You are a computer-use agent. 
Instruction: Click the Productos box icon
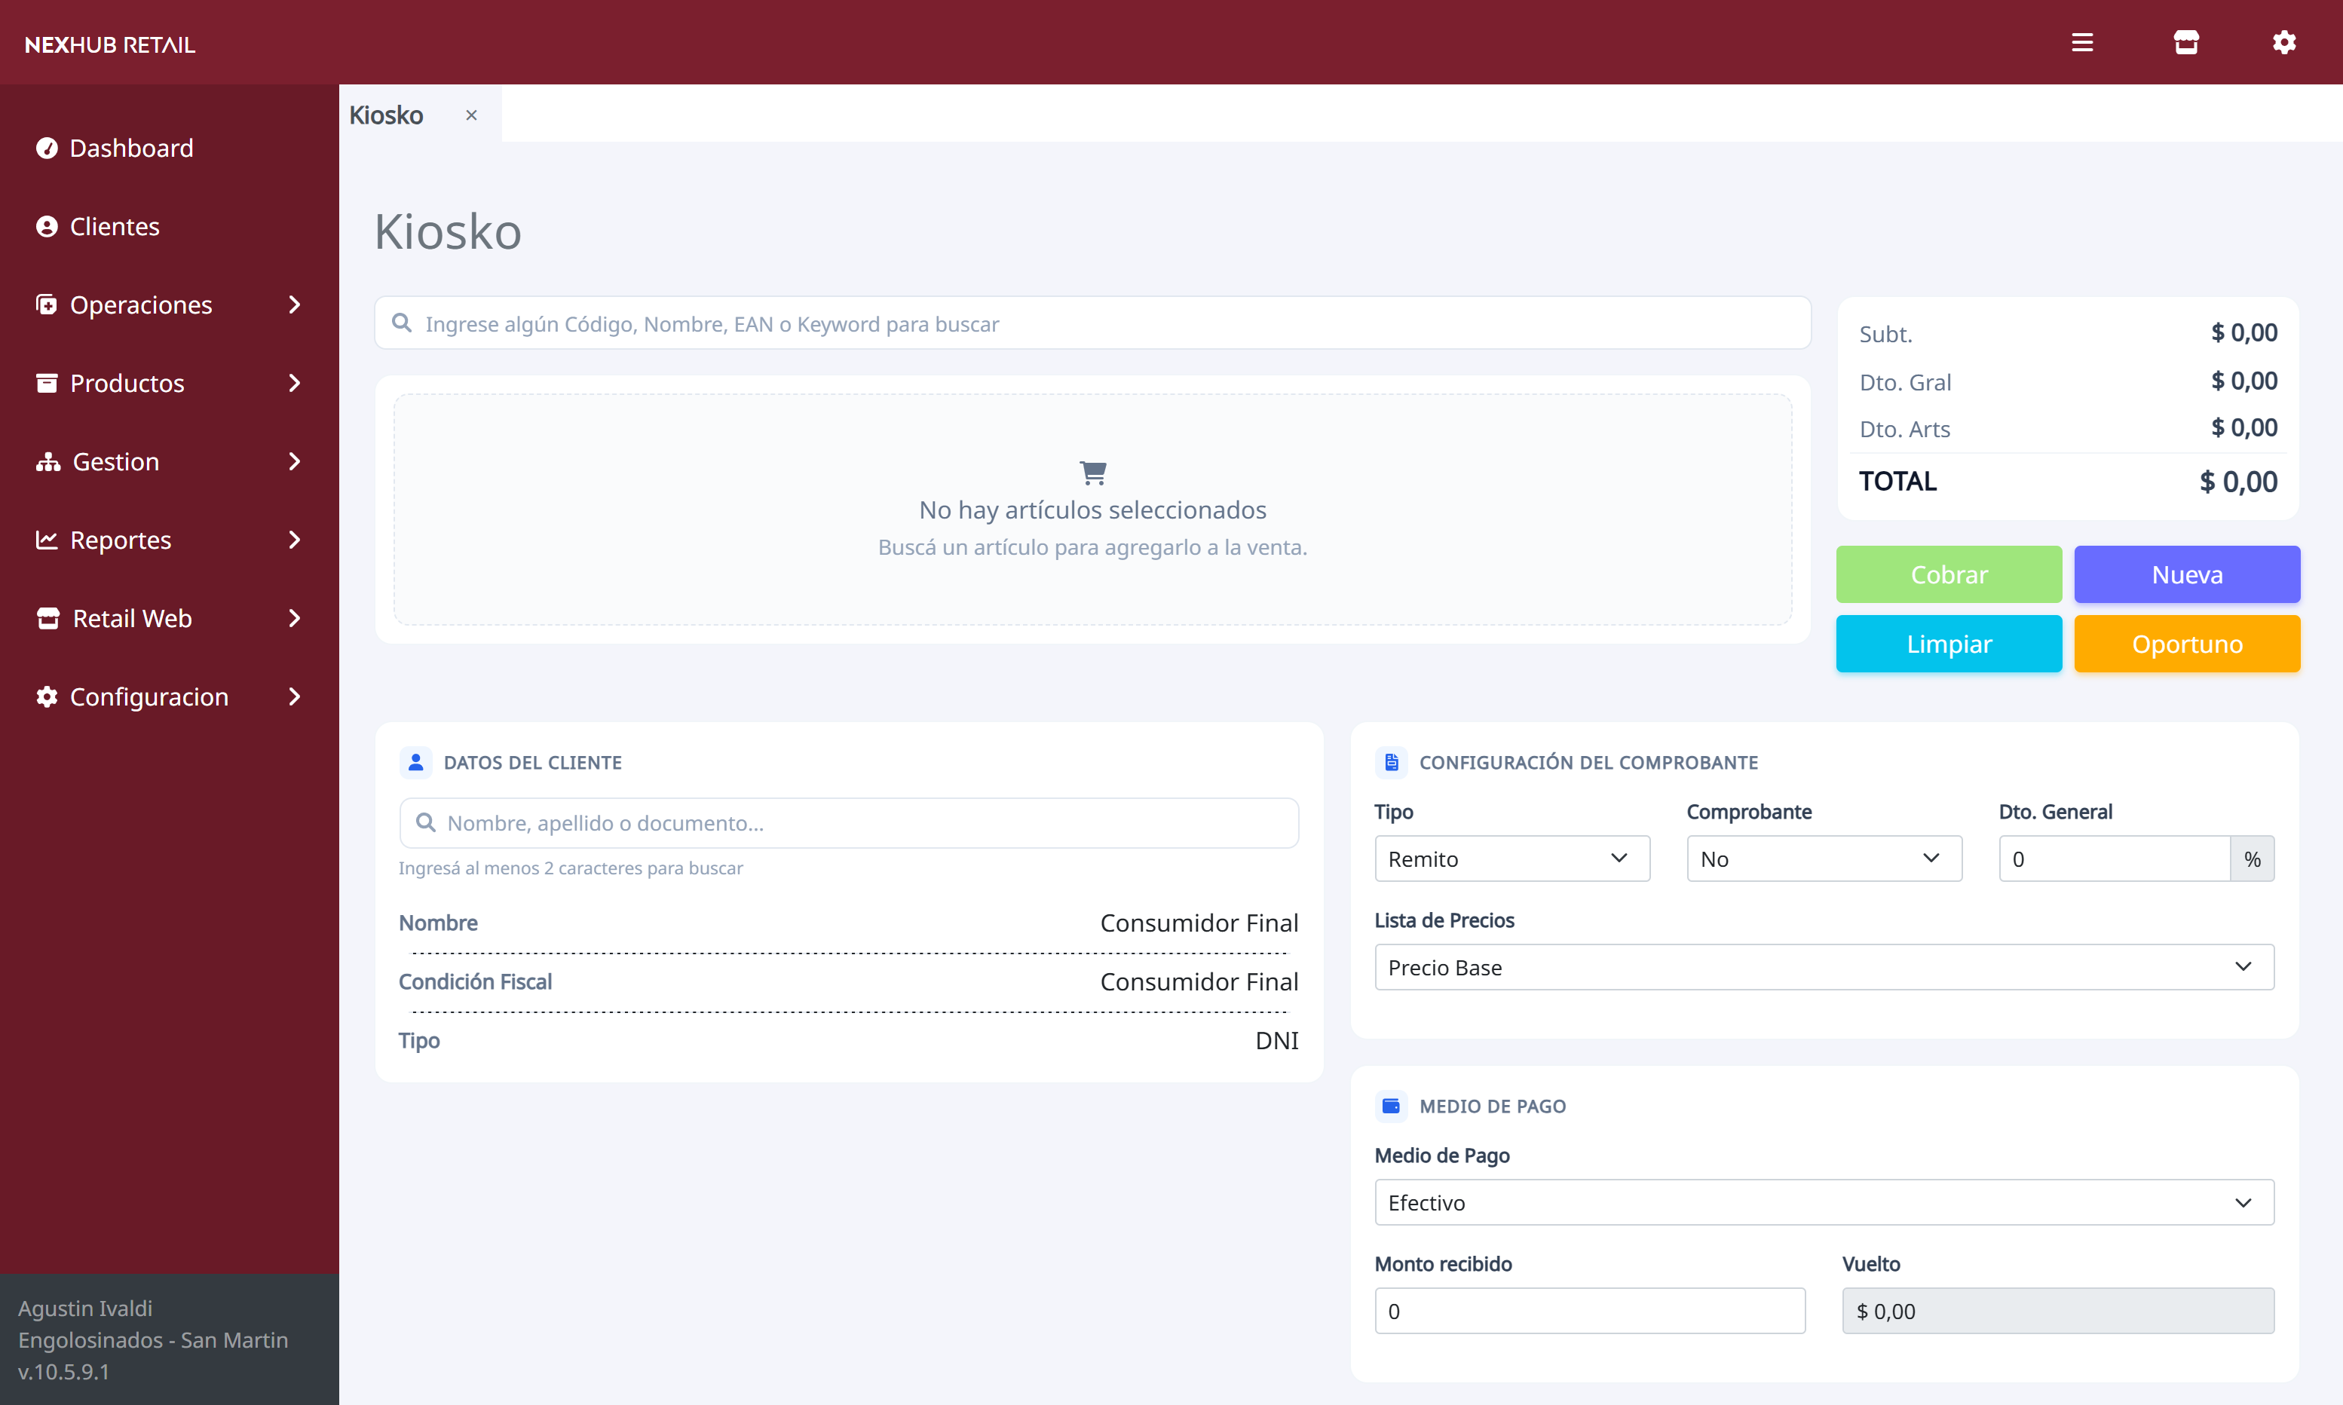[47, 382]
